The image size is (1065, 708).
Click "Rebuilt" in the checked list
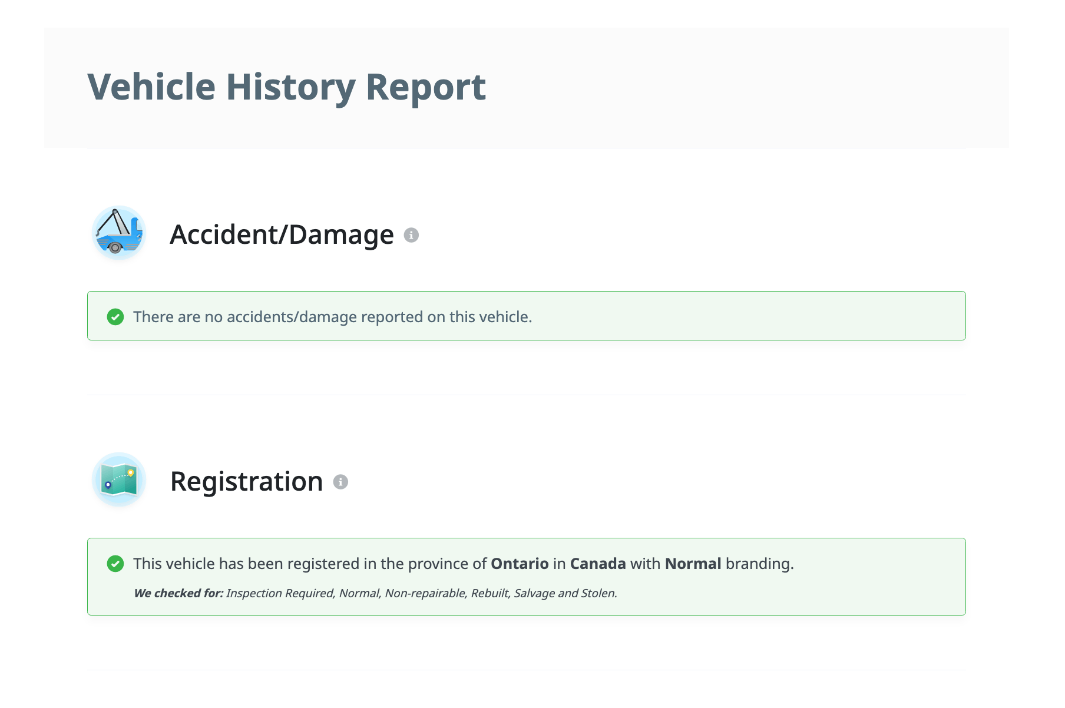point(489,593)
